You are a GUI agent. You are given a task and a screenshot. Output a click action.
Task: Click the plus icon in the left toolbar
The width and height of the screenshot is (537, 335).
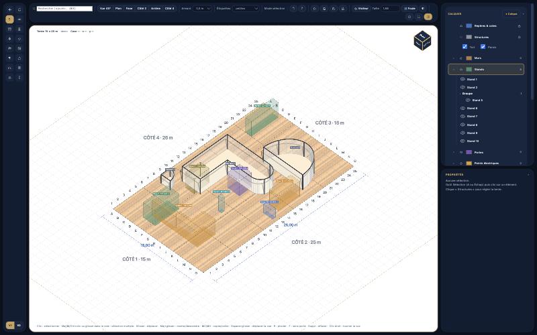click(x=9, y=9)
